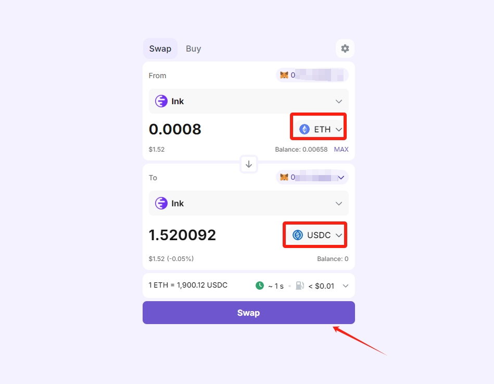This screenshot has width=494, height=384.
Task: Click MAX to use full balance
Action: (x=341, y=150)
